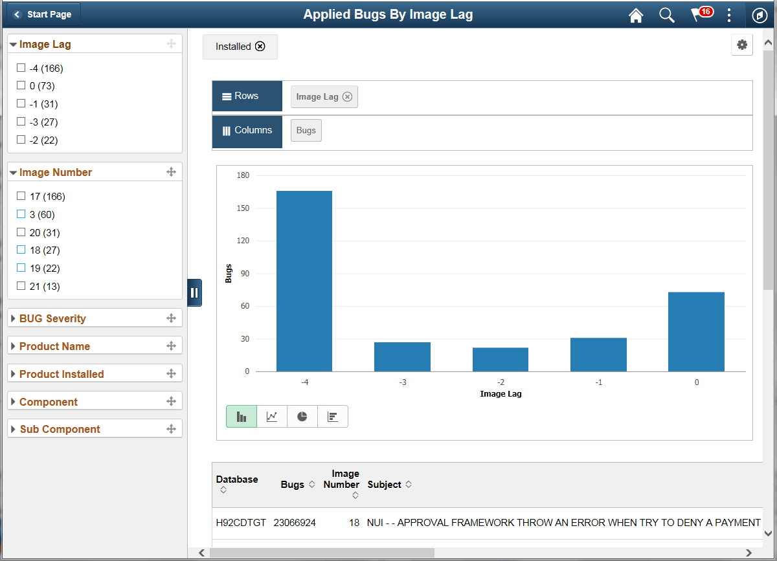The image size is (777, 561).
Task: Check the -4 (166) Image Lag filter
Action: click(21, 68)
